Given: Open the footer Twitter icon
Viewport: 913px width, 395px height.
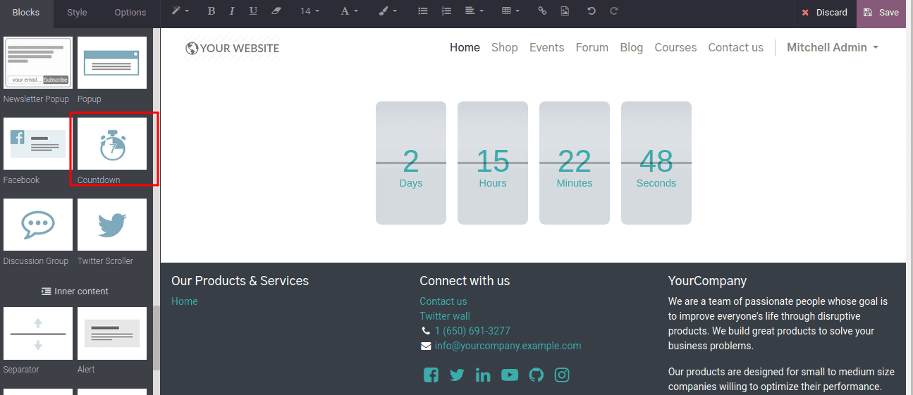Looking at the screenshot, I should (x=457, y=375).
